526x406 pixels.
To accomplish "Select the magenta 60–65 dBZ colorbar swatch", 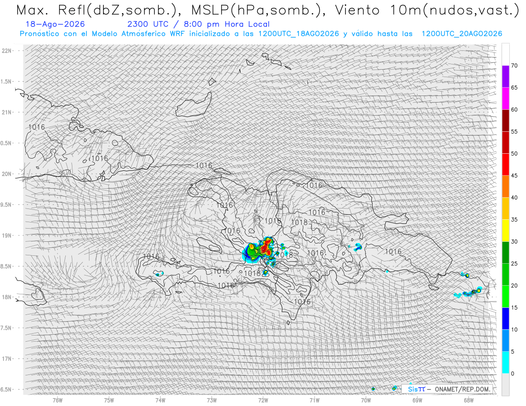I will point(505,99).
